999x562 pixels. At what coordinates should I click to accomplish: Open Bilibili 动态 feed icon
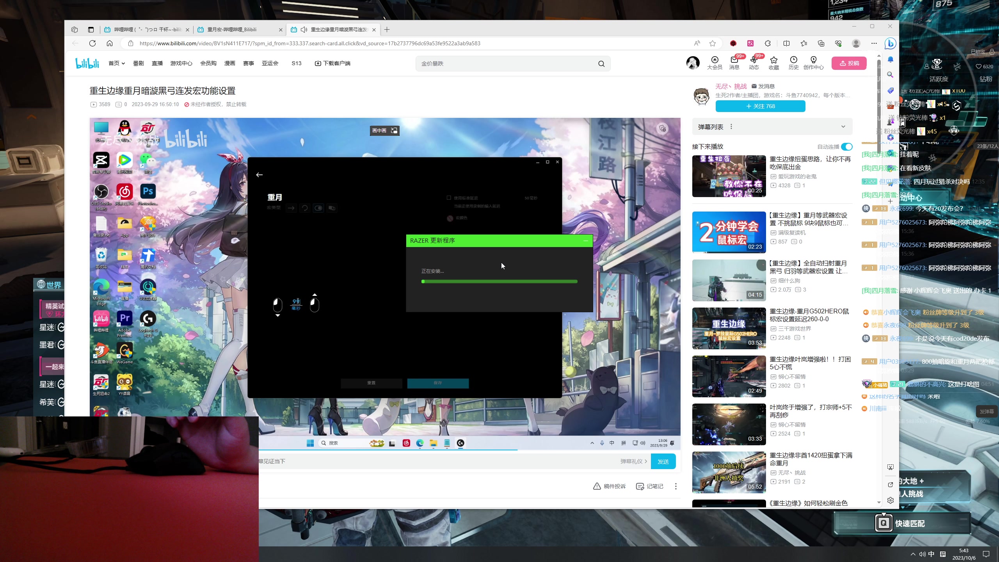(754, 62)
